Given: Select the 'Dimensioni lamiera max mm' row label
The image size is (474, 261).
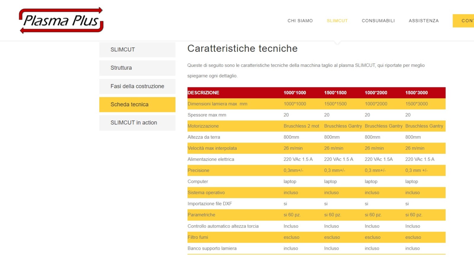Looking at the screenshot, I should coord(217,104).
